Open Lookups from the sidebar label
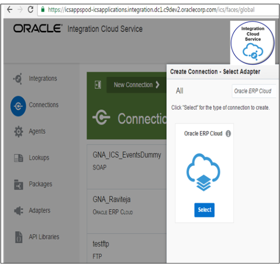 coord(39,158)
